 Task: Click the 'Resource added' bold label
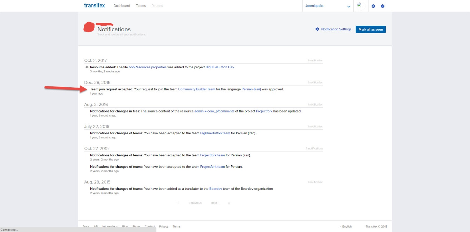tap(103, 67)
